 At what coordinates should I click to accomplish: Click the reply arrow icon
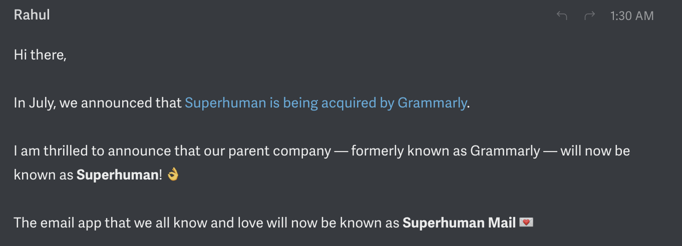point(562,16)
